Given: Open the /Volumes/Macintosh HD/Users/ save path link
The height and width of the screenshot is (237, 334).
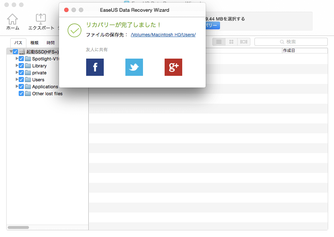Looking at the screenshot, I should (x=163, y=35).
